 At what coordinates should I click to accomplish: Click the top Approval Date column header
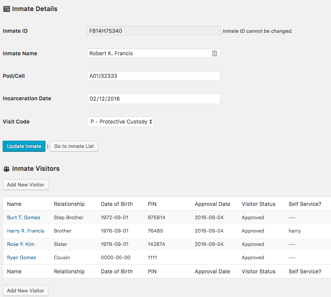(212, 204)
